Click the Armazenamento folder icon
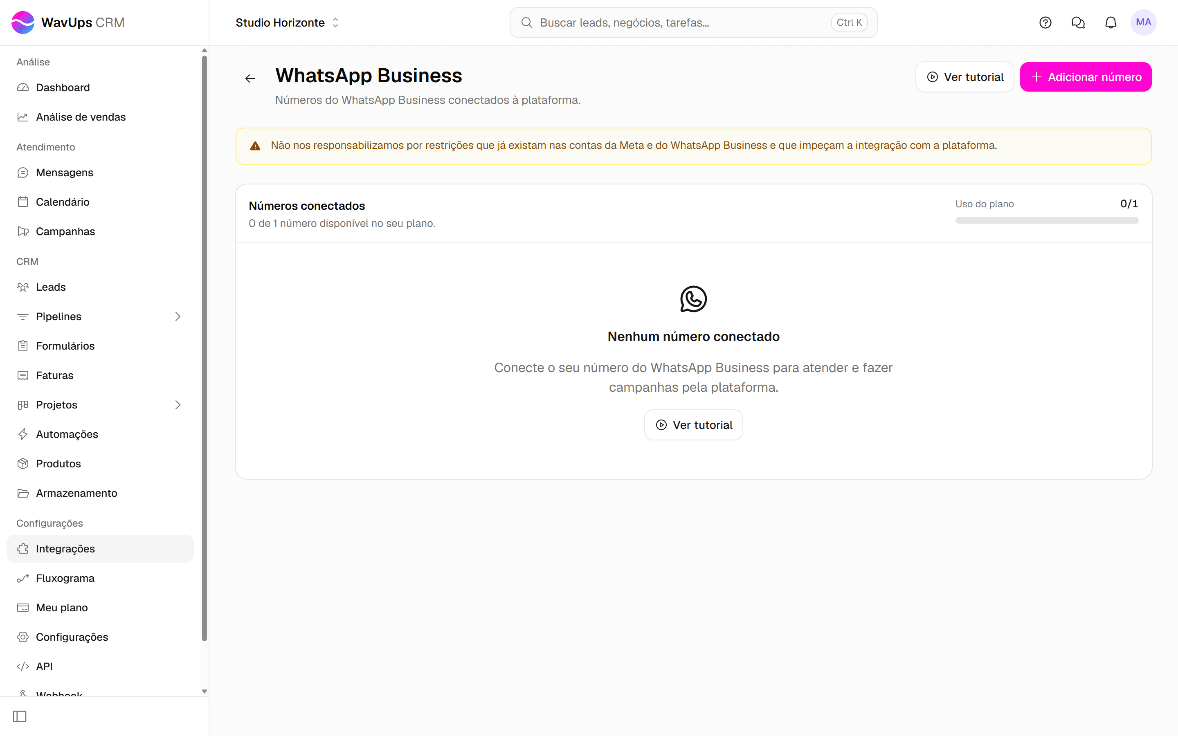 23,493
